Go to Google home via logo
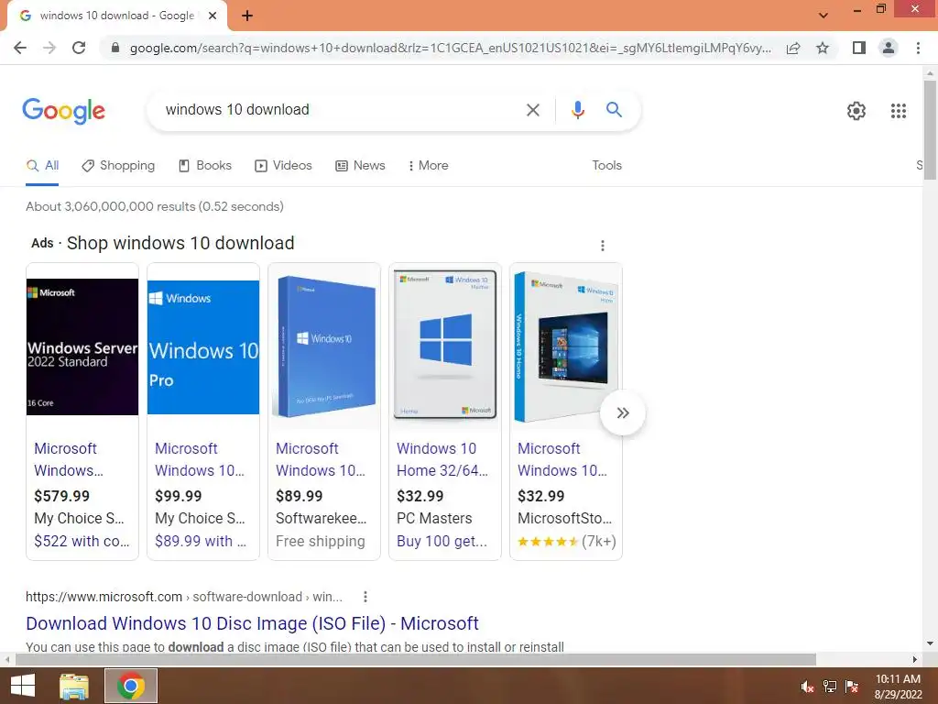Viewport: 938px width, 704px height. point(63,111)
